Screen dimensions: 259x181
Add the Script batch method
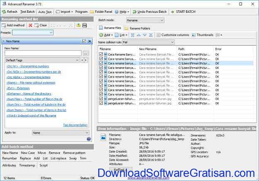pyautogui.click(x=44, y=165)
